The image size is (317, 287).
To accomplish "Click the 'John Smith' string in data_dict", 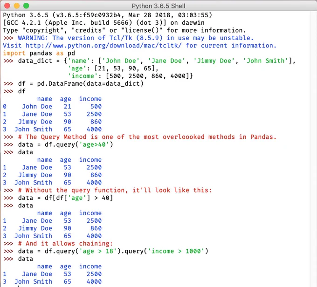I will [x=265, y=61].
